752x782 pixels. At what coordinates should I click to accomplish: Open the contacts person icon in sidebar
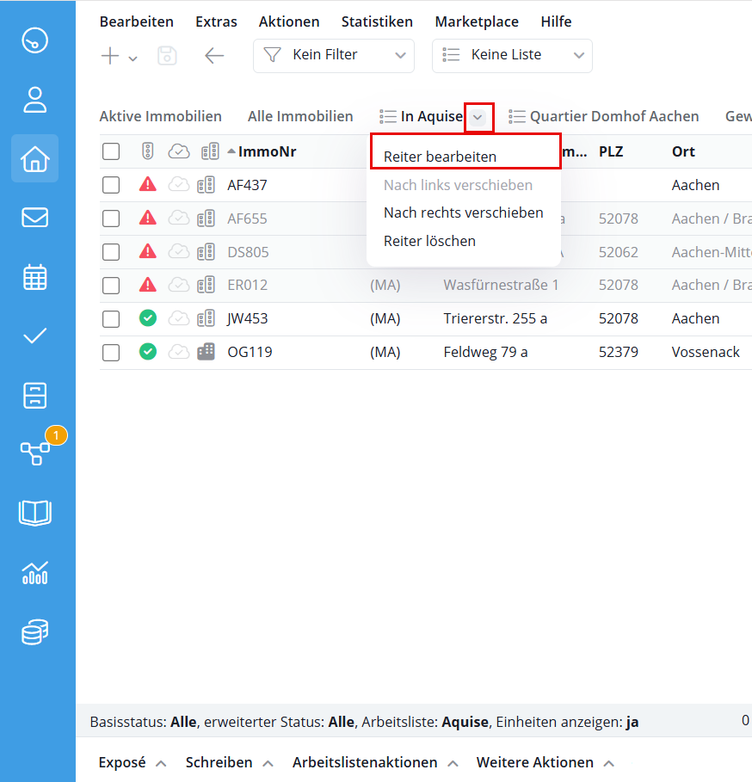(35, 99)
